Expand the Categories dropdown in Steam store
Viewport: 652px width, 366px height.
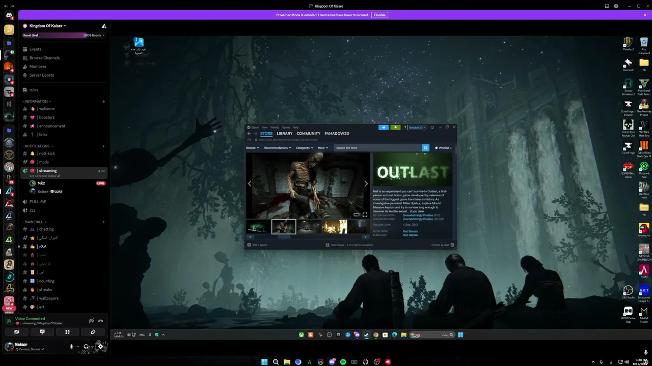pos(305,148)
